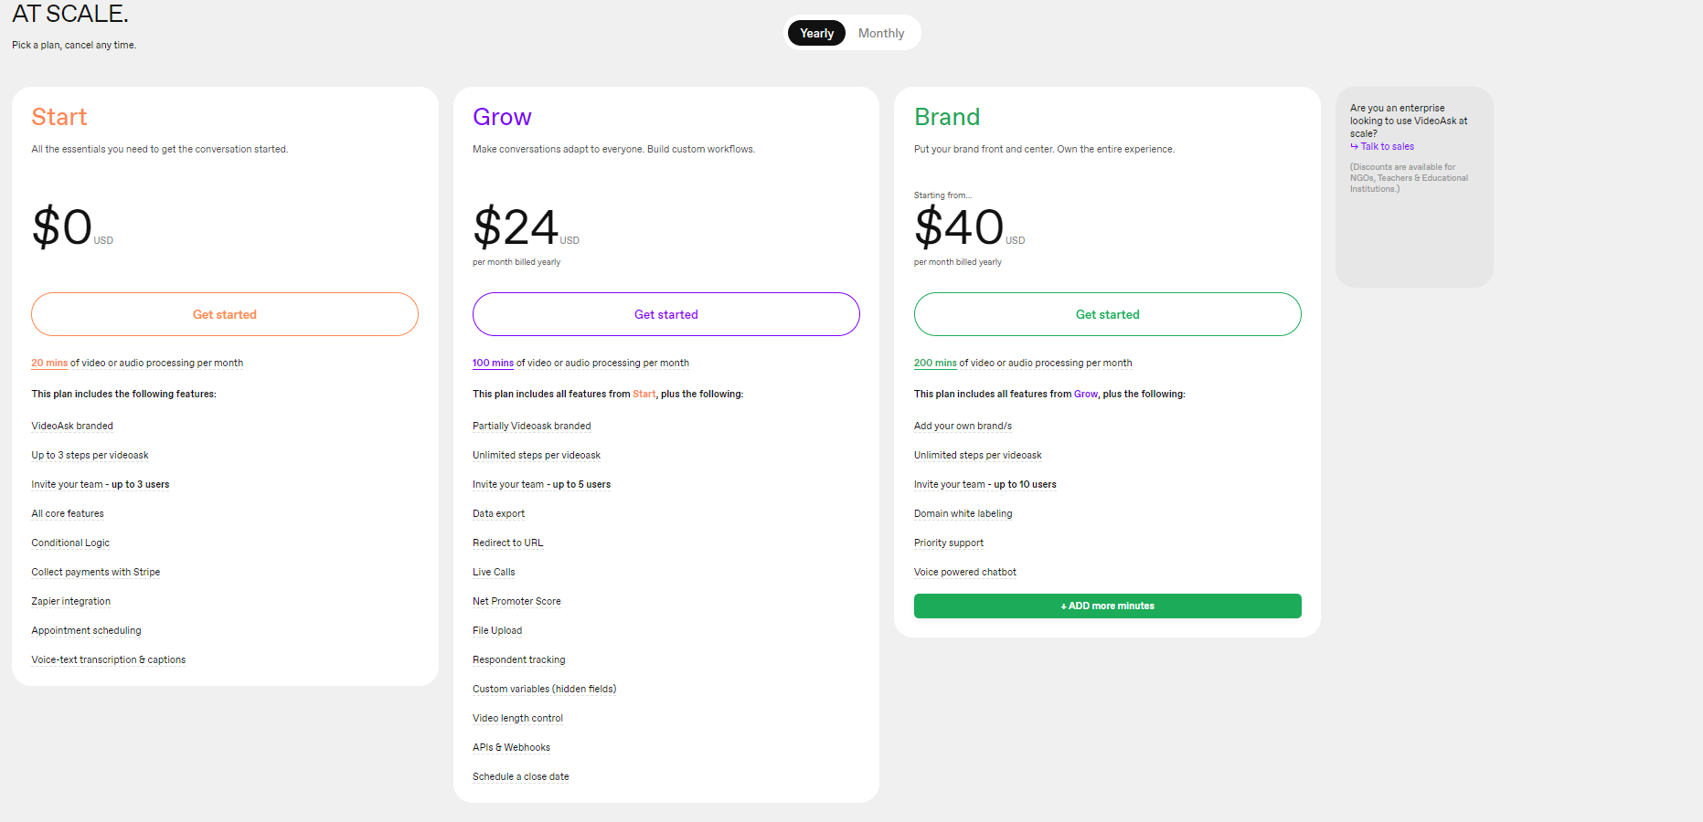Click APIs & Webhooks feature
This screenshot has height=822, width=1703.
pos(511,747)
